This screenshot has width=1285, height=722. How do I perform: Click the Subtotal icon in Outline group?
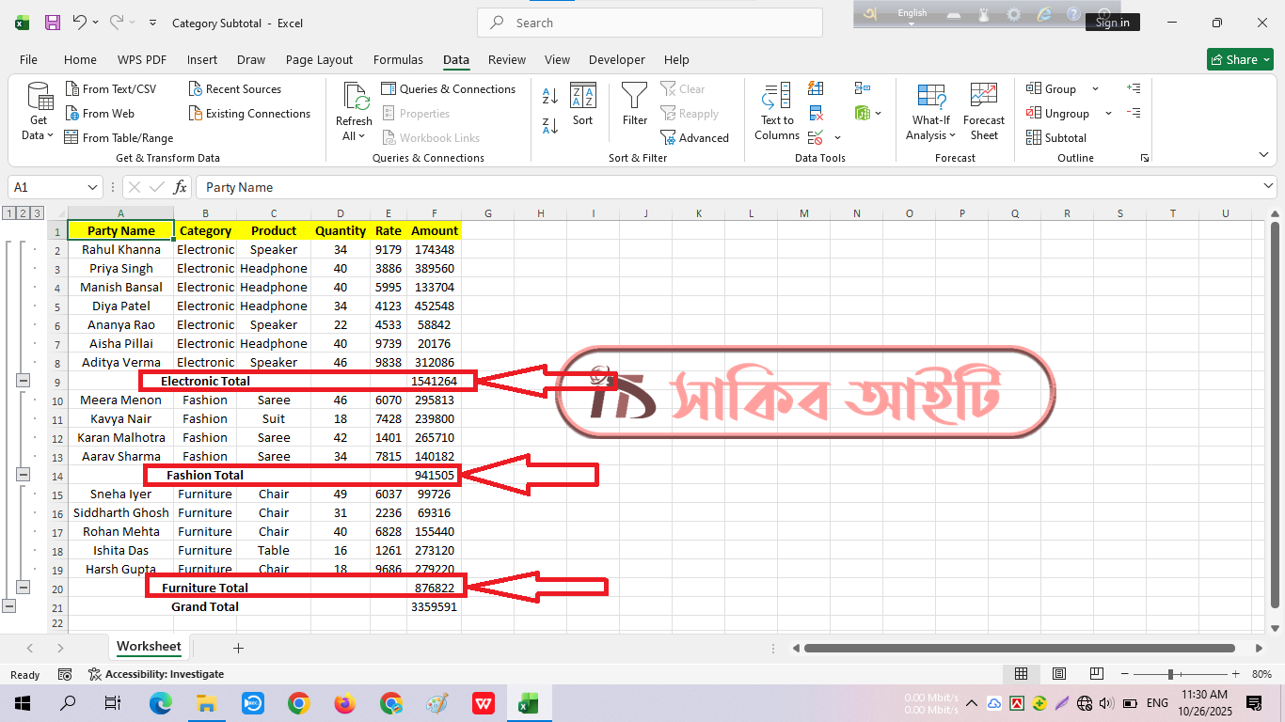1034,137
